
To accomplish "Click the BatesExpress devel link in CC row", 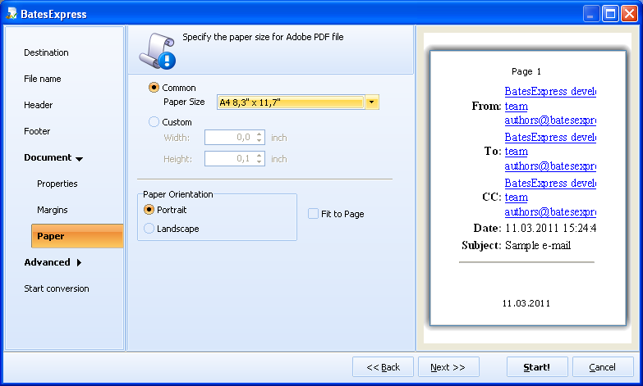I will point(550,183).
